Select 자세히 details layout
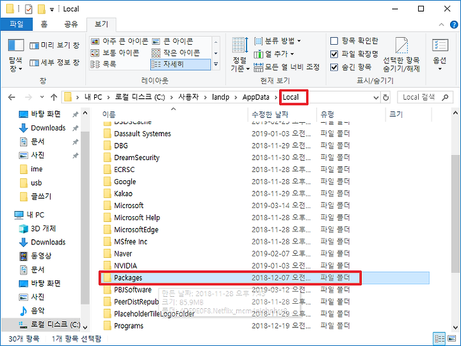461x346 pixels. (x=181, y=64)
